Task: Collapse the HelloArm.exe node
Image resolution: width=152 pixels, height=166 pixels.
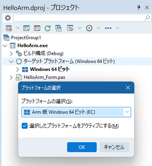Action: (5, 46)
